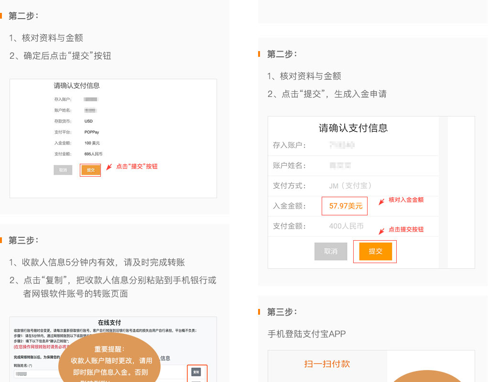Click the POPPay payment platform value
The image size is (488, 382).
click(91, 132)
